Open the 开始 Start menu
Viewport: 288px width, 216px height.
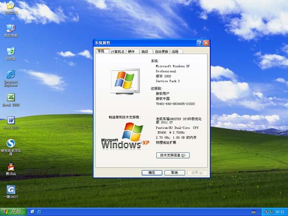13,212
